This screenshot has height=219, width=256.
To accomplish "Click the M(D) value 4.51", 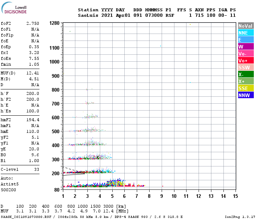I will [x=34, y=79].
